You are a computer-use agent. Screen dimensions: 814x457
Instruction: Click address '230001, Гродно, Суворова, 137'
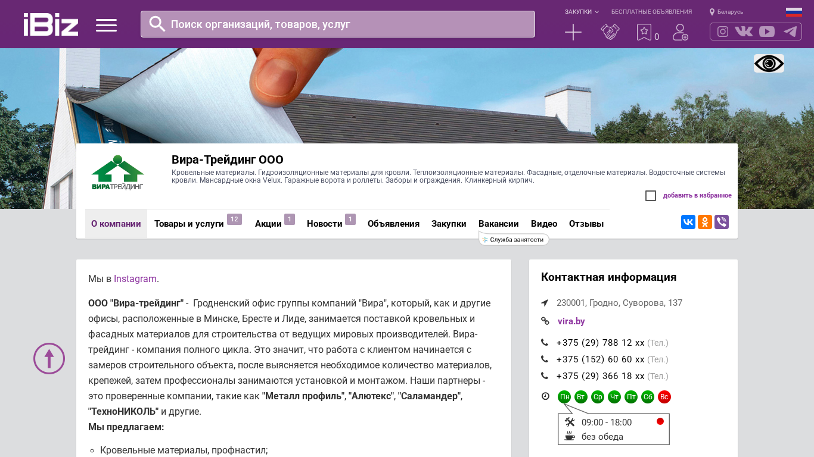(620, 303)
